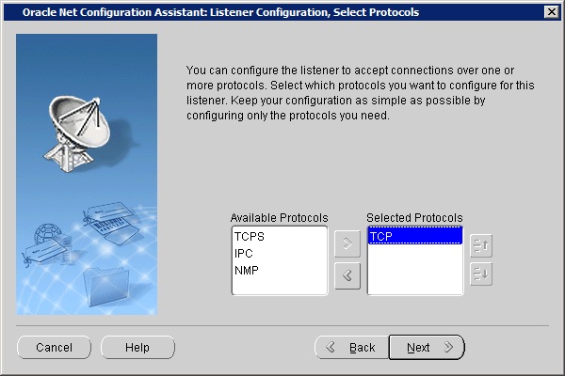565x376 pixels.
Task: Select TCP in Selected Protocols list
Action: (x=415, y=236)
